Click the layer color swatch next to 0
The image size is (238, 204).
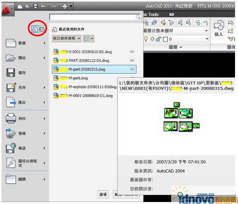click(x=165, y=39)
